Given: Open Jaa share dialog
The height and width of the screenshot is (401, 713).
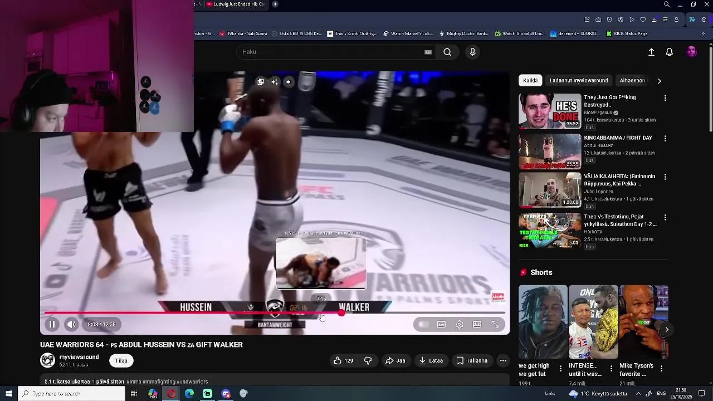Looking at the screenshot, I should (x=395, y=360).
